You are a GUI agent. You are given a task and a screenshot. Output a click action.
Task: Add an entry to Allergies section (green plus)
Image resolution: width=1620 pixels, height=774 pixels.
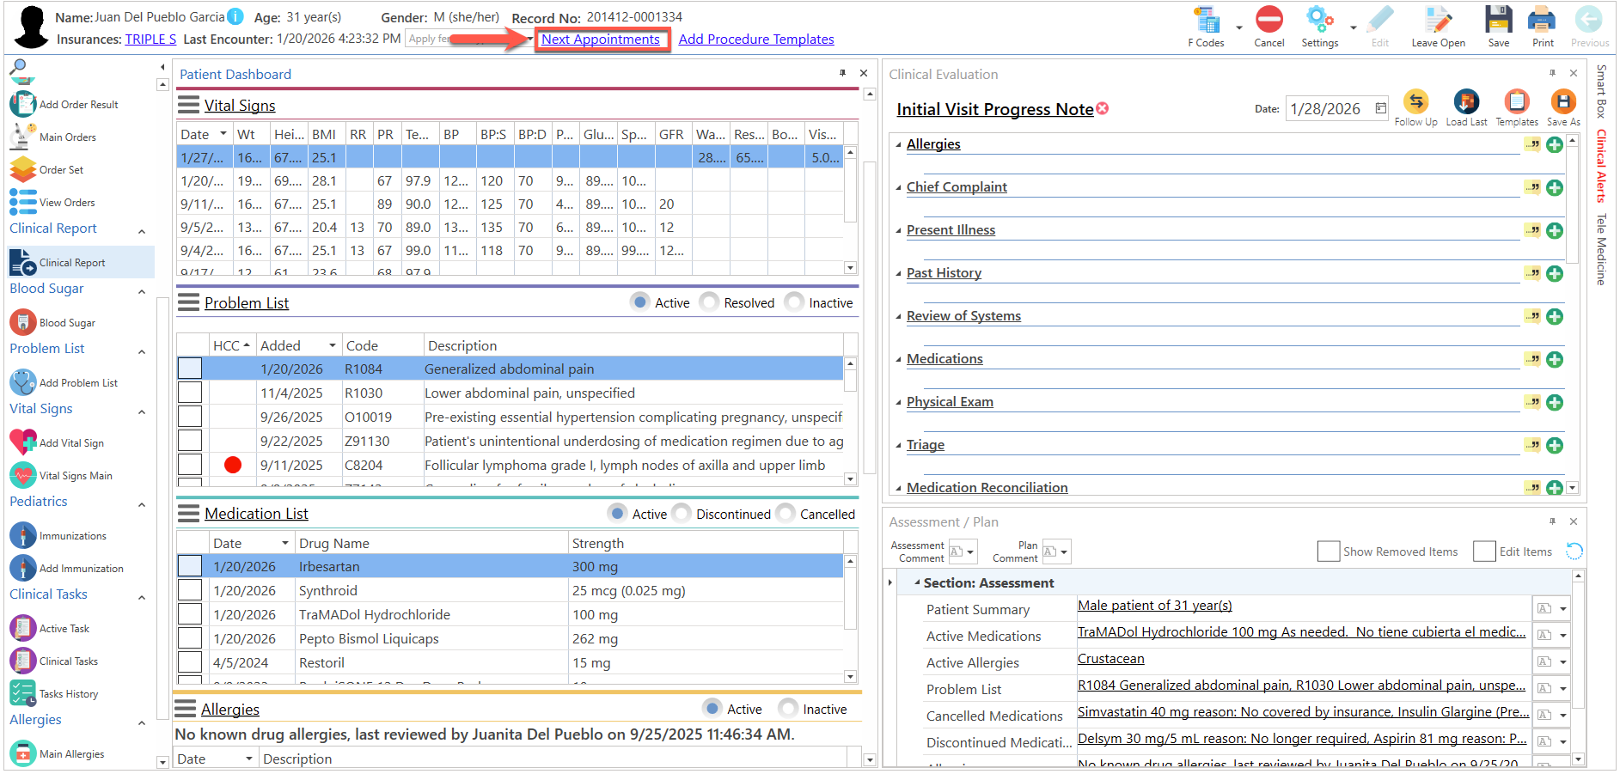1555,144
